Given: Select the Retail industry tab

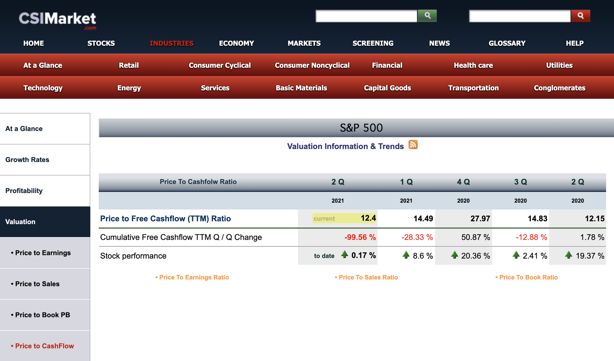Looking at the screenshot, I should tap(129, 65).
